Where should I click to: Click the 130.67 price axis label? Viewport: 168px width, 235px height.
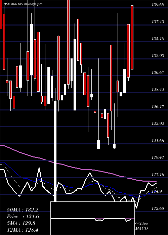(158, 73)
